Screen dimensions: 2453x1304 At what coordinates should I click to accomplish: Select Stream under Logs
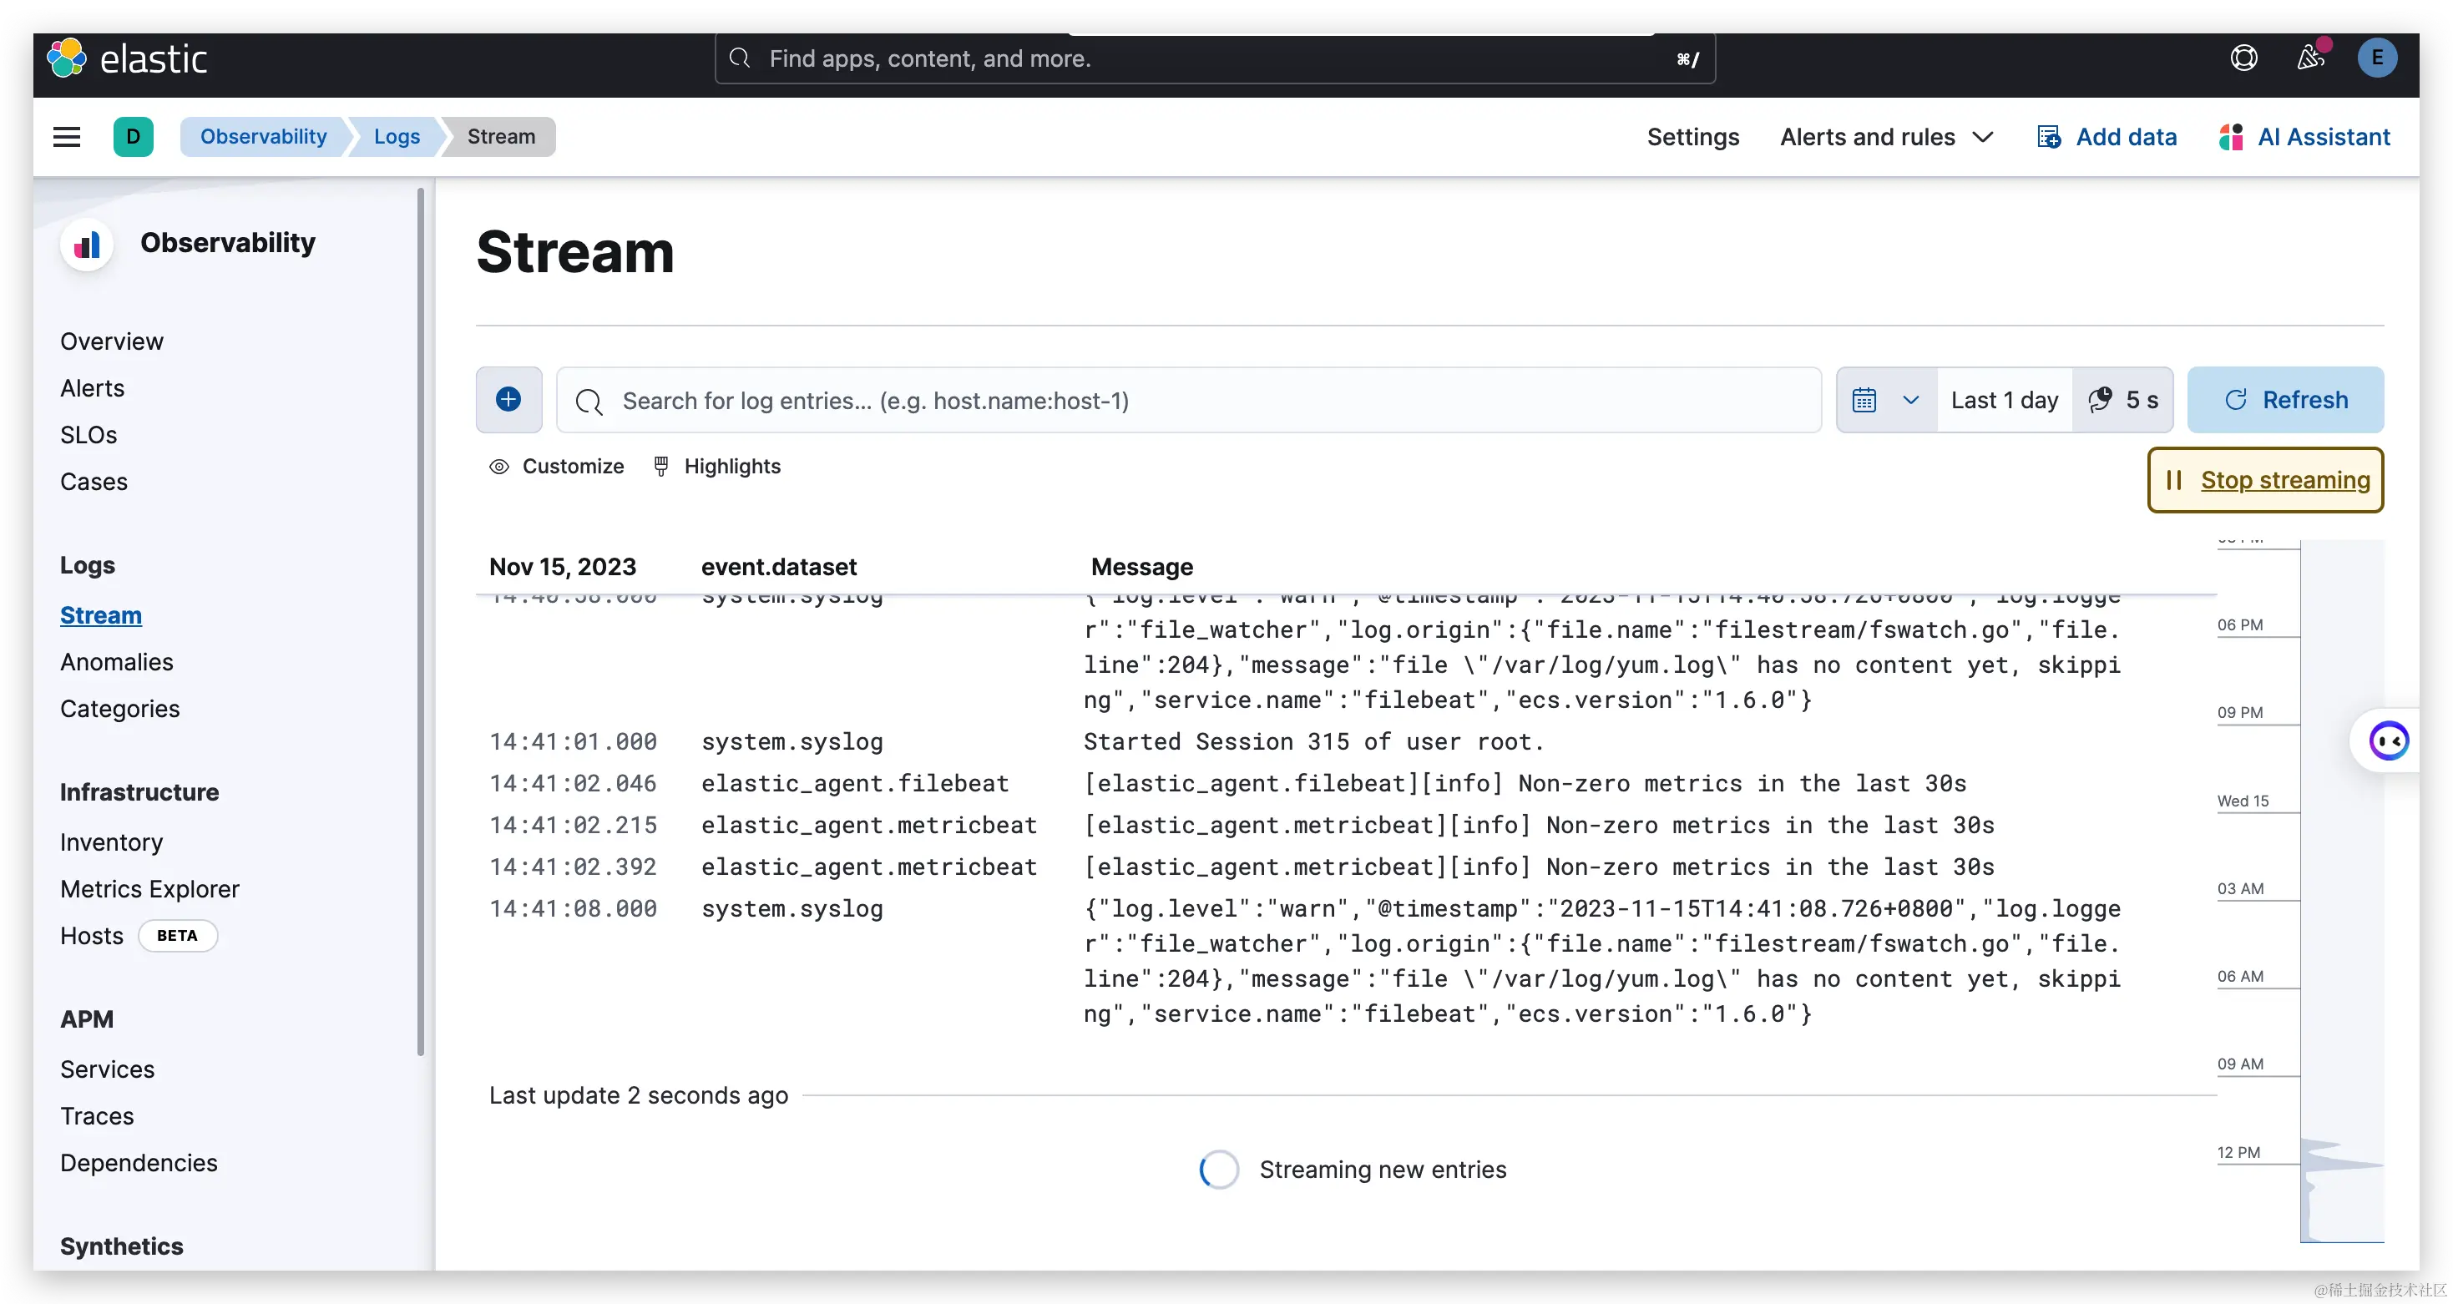(x=101, y=615)
